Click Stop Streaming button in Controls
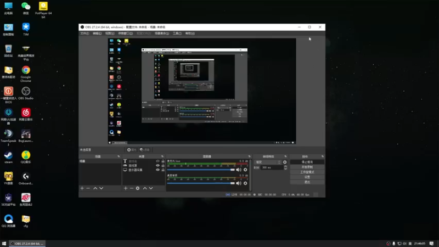The image size is (439, 247). coord(307,162)
